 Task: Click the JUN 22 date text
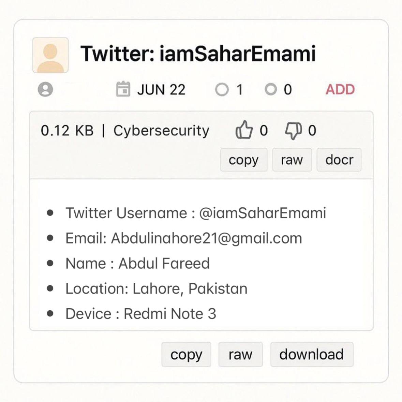coord(161,90)
